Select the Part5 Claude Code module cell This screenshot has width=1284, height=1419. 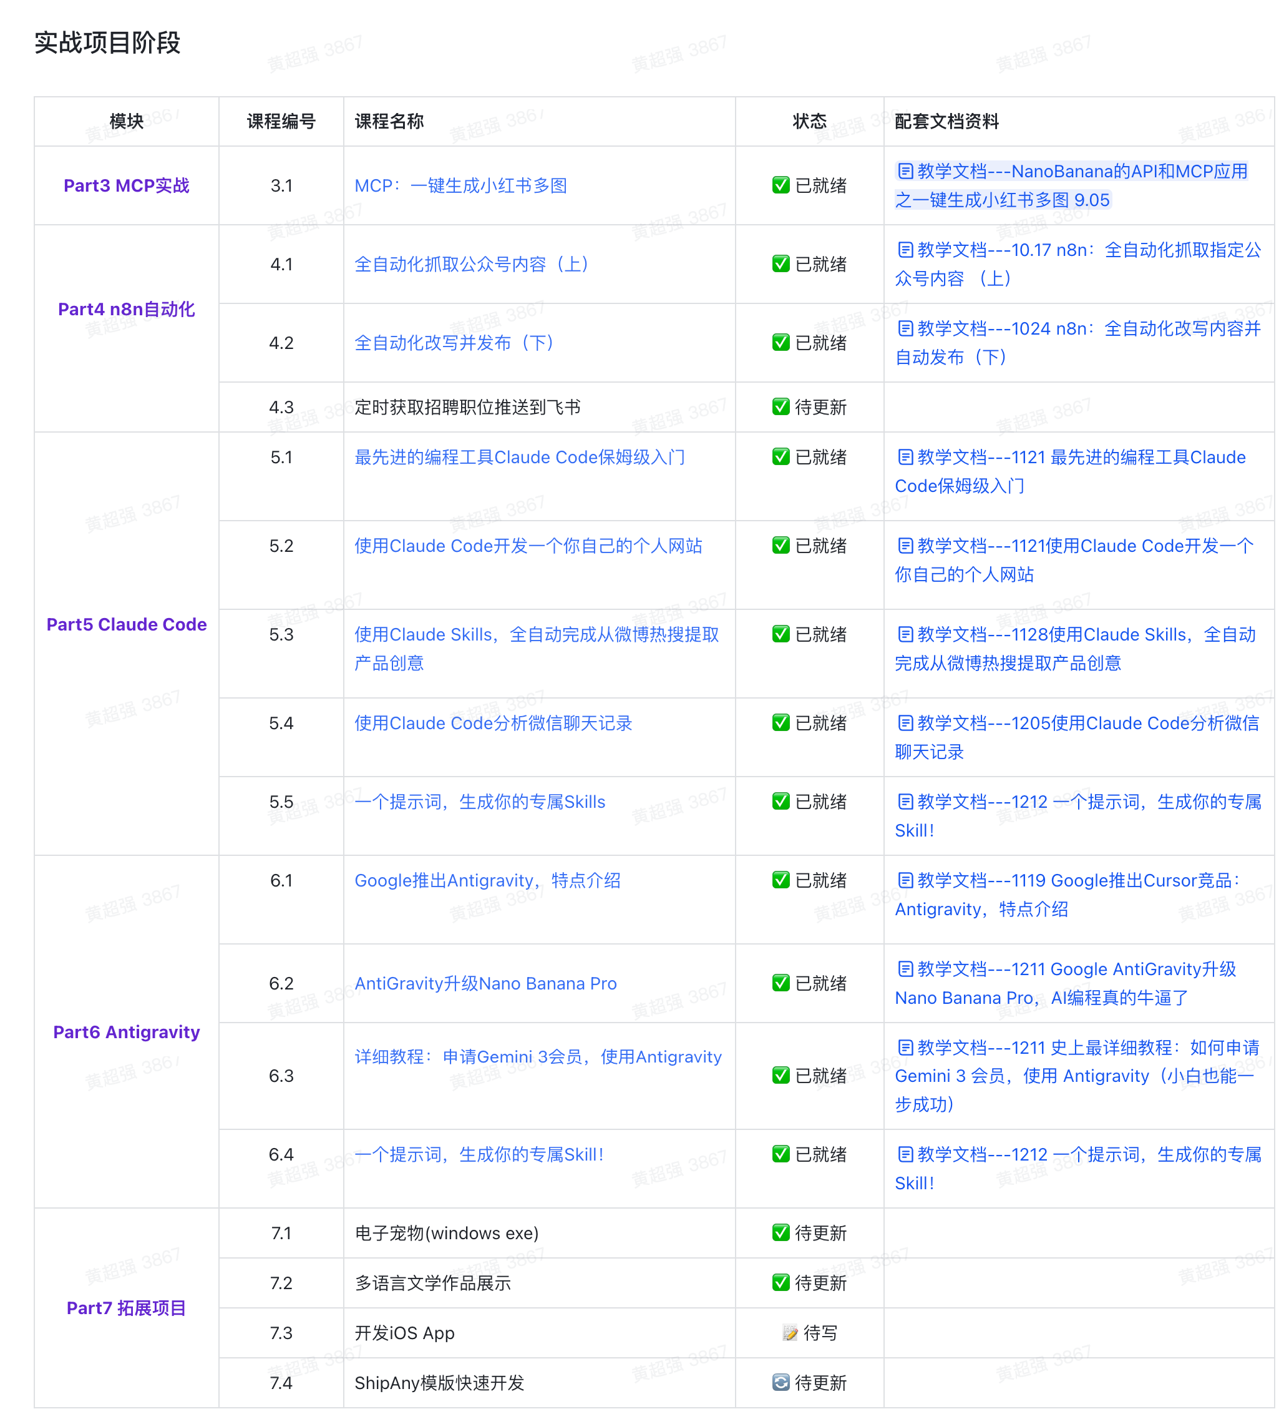click(x=126, y=625)
